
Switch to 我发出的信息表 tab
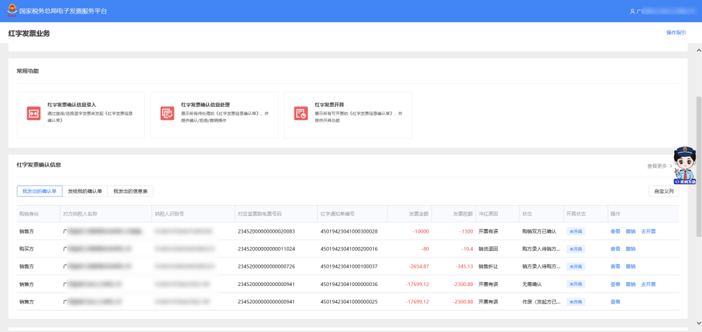[130, 191]
